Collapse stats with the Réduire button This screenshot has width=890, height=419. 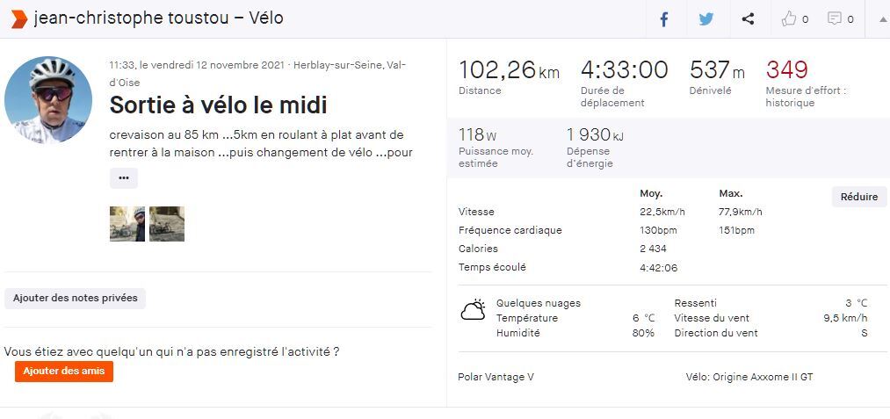tap(858, 197)
